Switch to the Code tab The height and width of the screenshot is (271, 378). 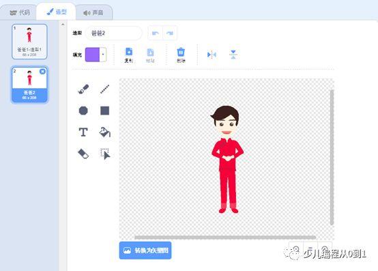click(19, 12)
